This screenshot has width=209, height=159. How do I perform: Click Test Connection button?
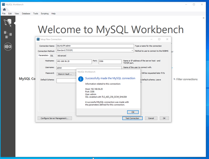coord(133,118)
